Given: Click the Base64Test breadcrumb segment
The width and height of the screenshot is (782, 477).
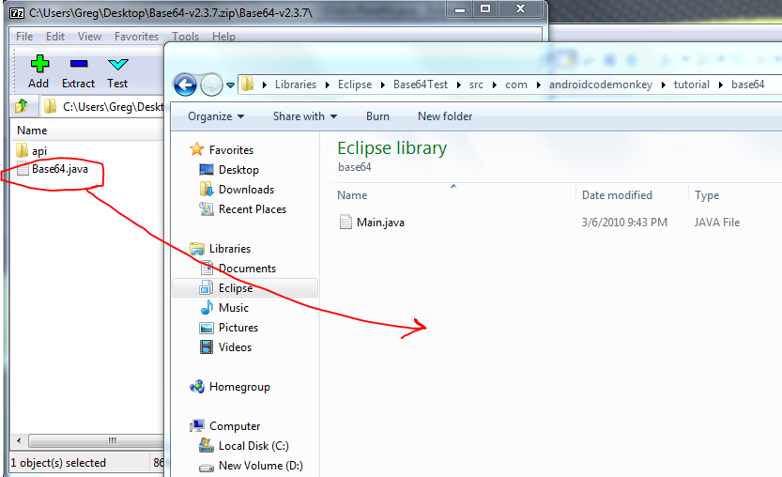Looking at the screenshot, I should coord(421,85).
